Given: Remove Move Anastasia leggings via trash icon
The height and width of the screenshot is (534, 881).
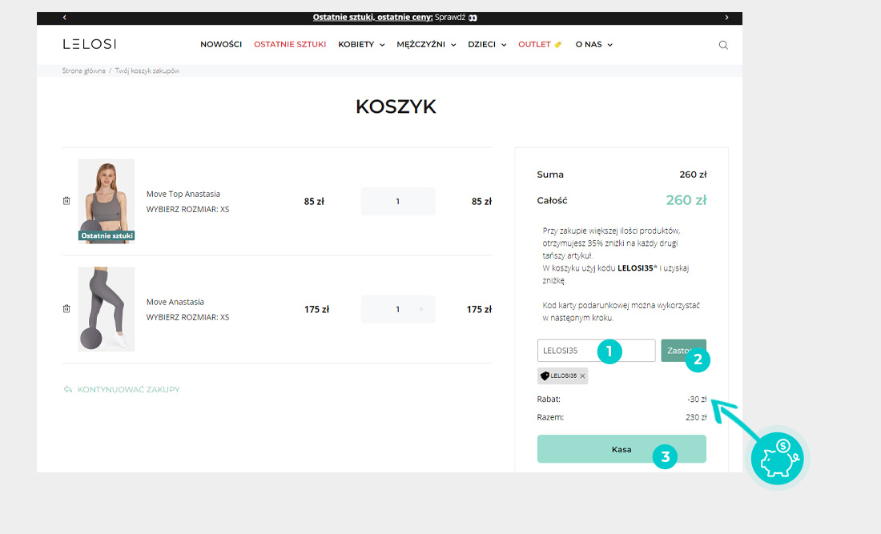Looking at the screenshot, I should (x=66, y=309).
